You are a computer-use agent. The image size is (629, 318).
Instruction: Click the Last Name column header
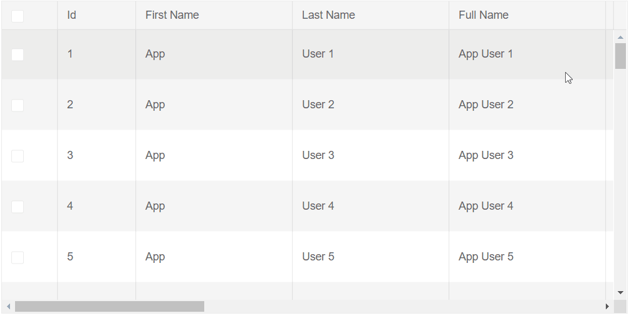point(328,15)
